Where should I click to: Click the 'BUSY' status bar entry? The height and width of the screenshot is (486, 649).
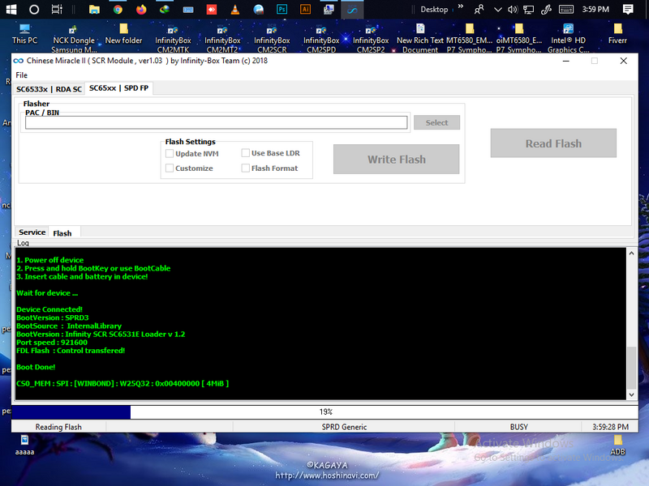point(518,427)
